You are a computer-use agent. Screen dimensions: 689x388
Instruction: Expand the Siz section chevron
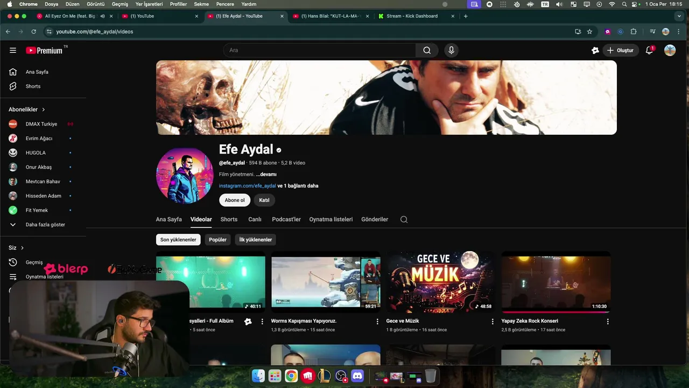click(x=22, y=248)
